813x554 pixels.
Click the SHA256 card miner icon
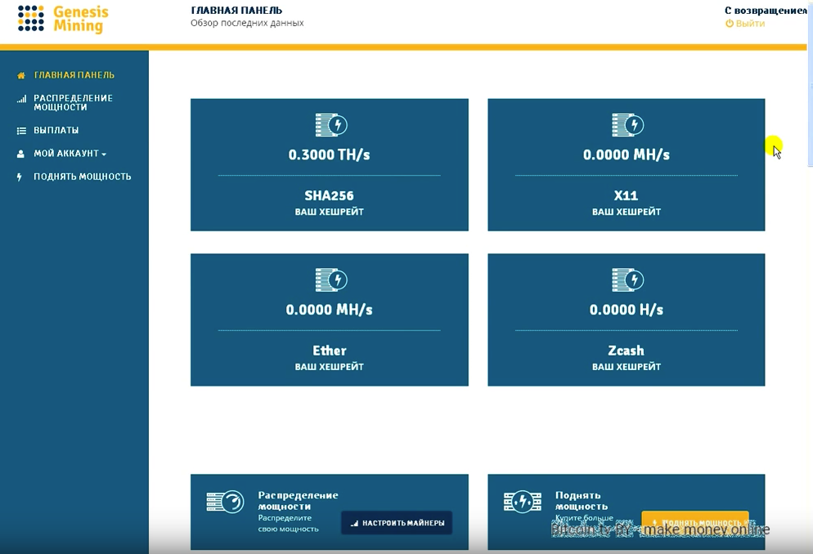pos(330,125)
